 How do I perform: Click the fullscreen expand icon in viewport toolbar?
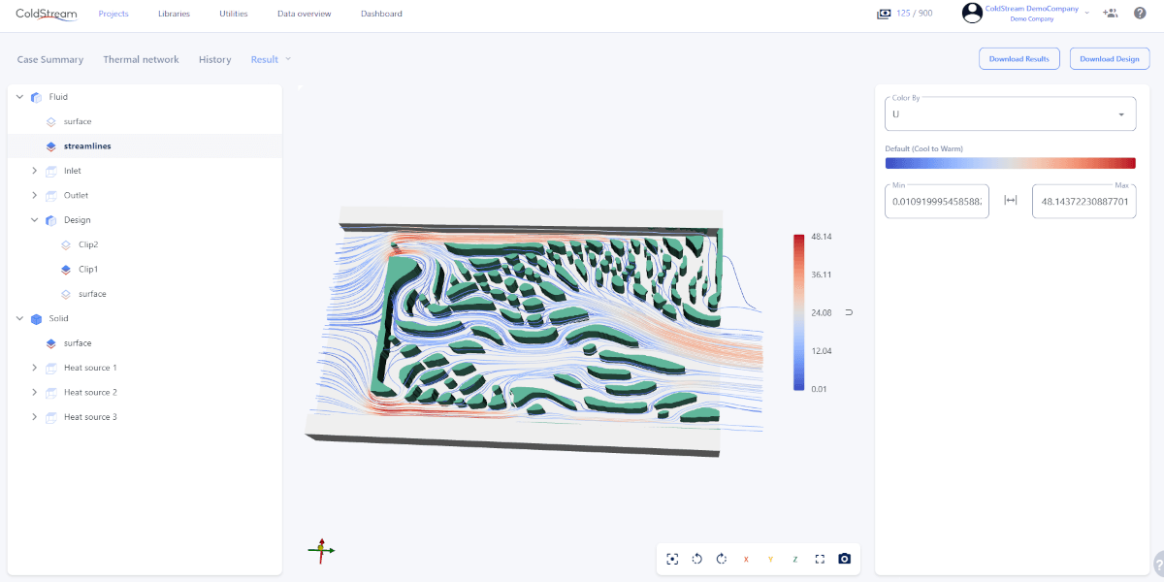(819, 559)
